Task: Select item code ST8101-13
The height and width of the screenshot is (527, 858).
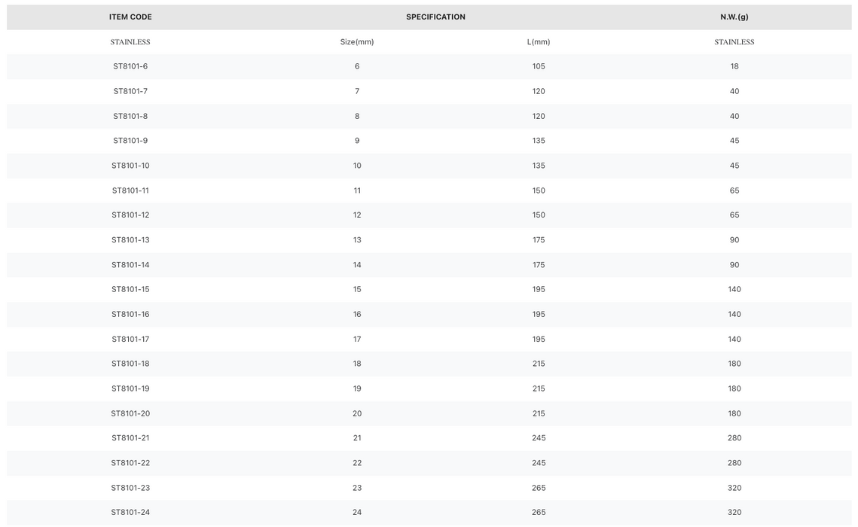Action: click(130, 240)
